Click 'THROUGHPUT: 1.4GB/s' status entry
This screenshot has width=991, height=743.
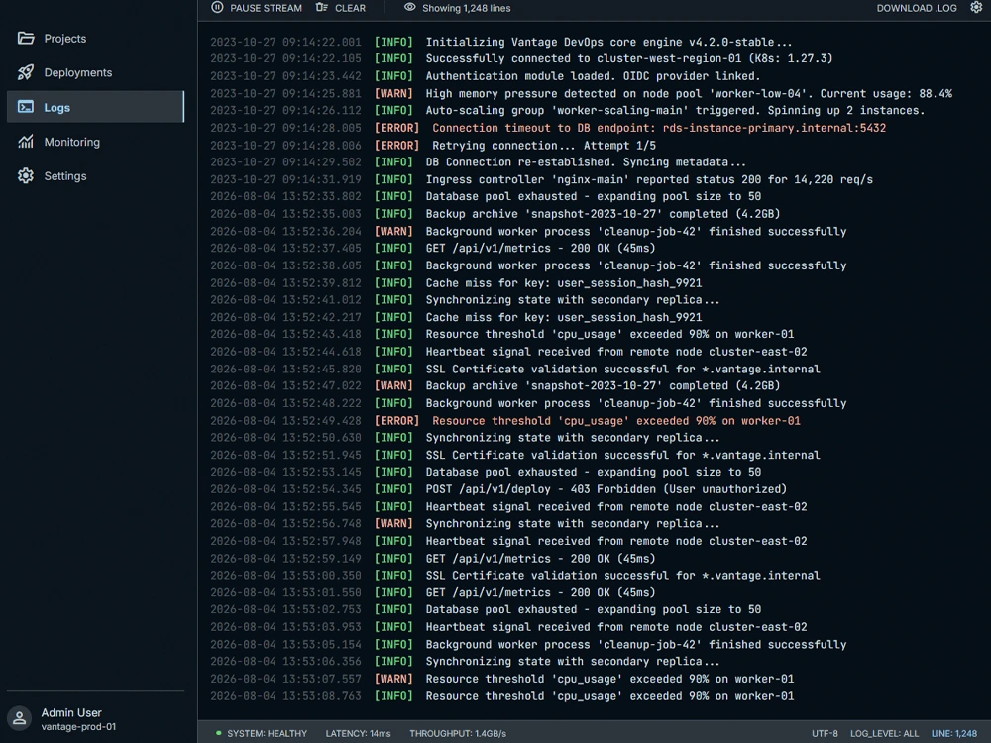(x=458, y=733)
